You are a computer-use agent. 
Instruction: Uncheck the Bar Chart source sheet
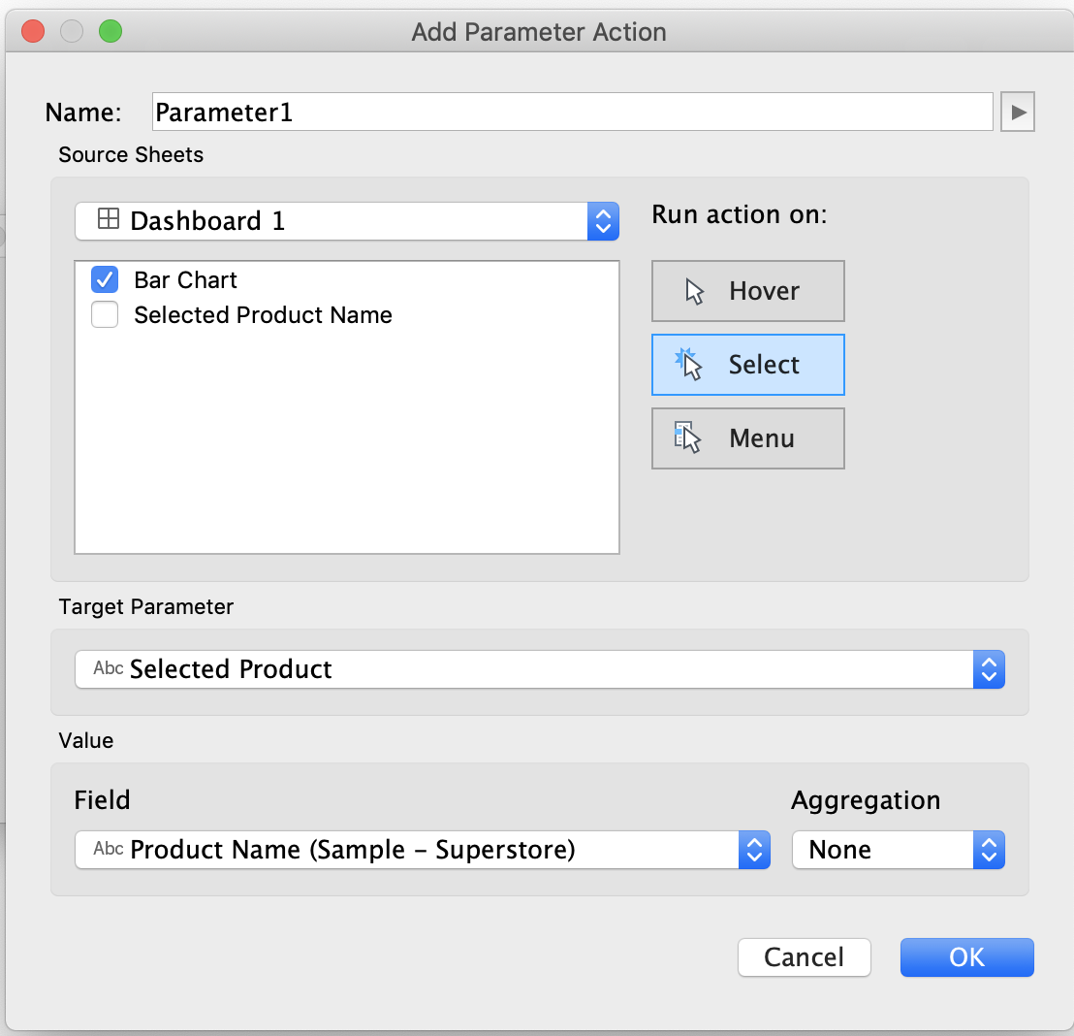tap(104, 279)
